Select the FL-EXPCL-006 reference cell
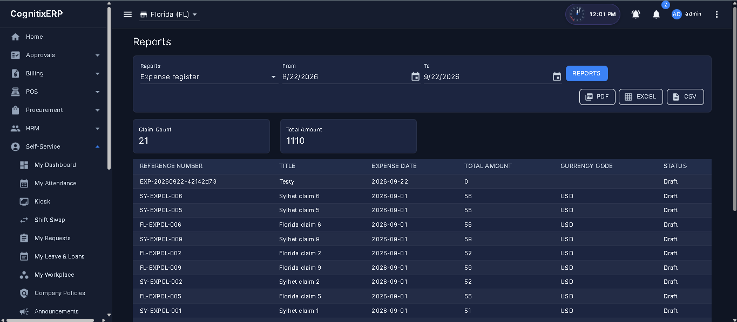 (x=160, y=225)
